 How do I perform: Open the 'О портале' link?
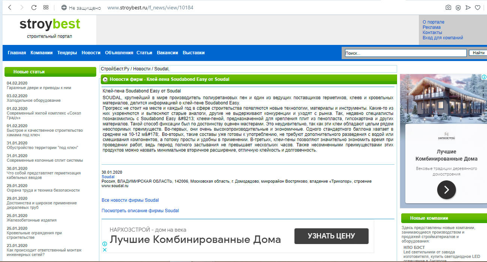pyautogui.click(x=433, y=22)
